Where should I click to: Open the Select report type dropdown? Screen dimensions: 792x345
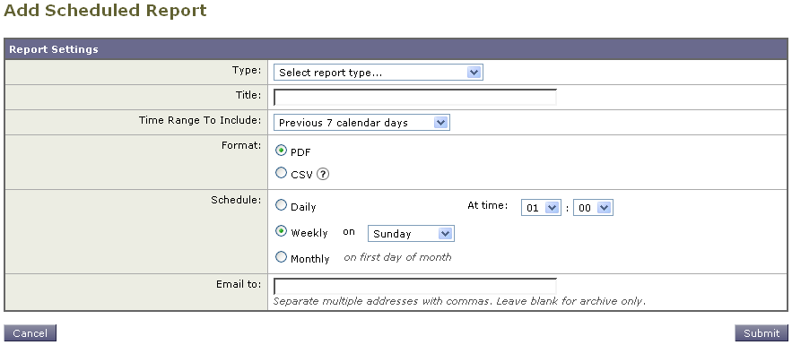point(379,72)
